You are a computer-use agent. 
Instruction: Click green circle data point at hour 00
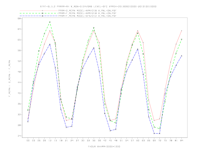click(x=28, y=110)
